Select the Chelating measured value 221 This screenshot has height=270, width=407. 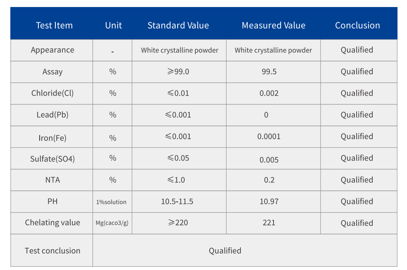coord(269,223)
